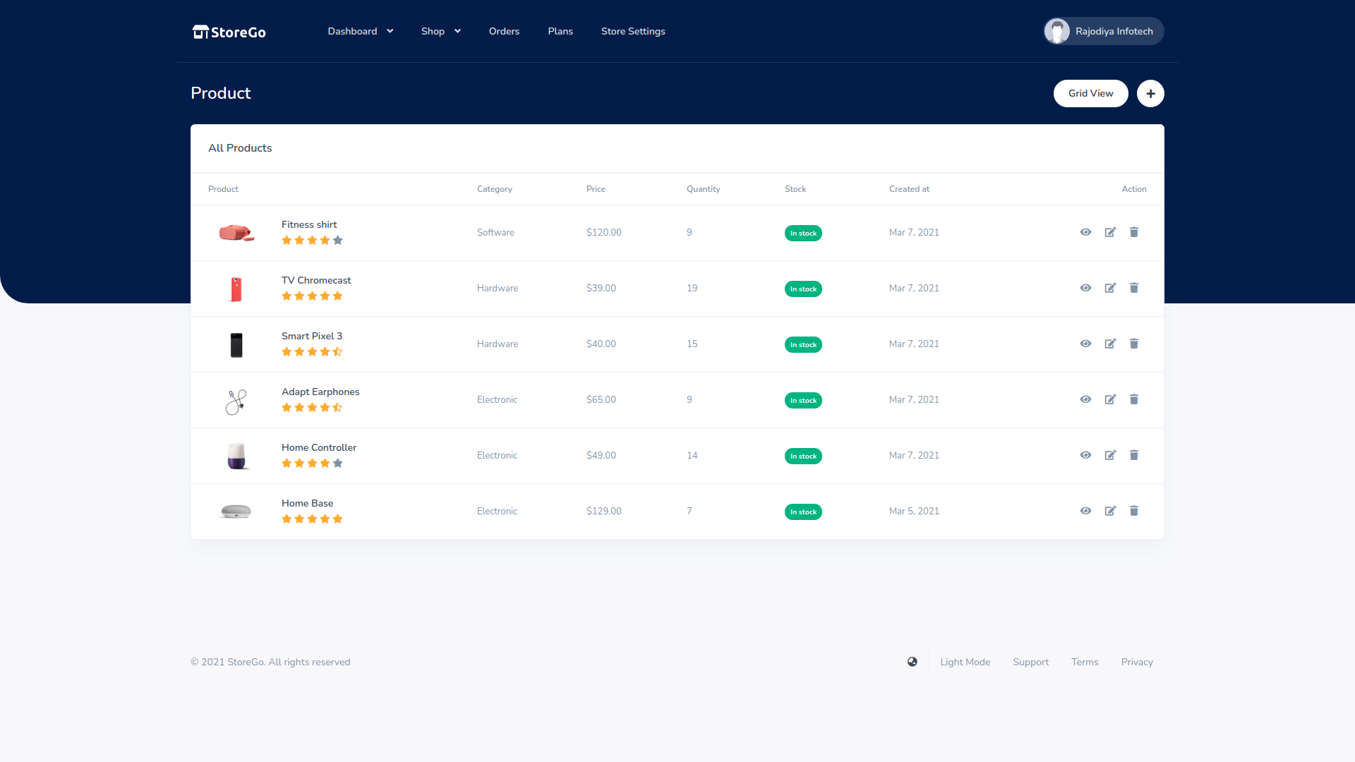
Task: View the Fitness shirt product details
Action: tap(1085, 232)
